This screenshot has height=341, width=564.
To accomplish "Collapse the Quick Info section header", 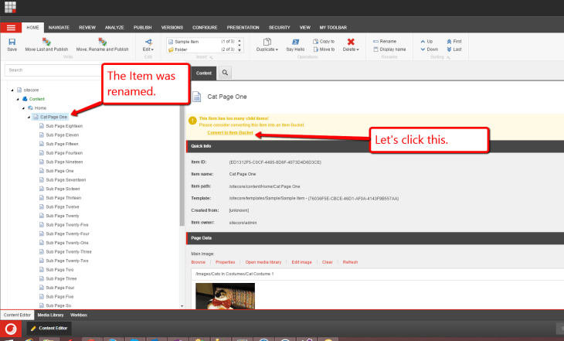I will click(x=375, y=146).
